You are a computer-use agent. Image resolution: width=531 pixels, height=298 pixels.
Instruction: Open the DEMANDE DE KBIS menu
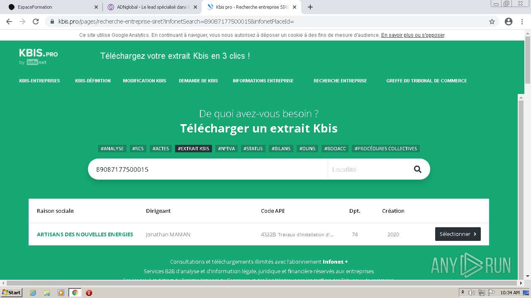(x=198, y=81)
